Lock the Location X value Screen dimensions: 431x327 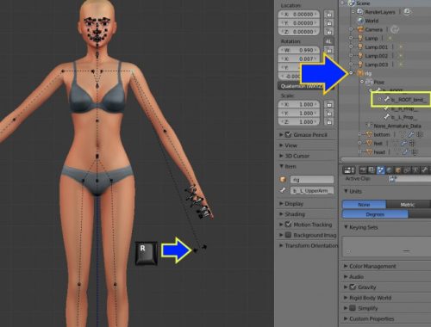[329, 14]
